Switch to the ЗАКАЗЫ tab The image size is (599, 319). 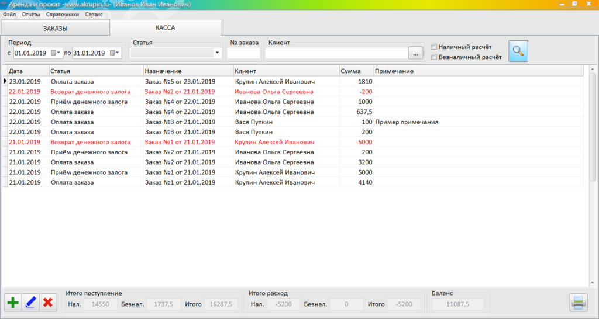(55, 28)
